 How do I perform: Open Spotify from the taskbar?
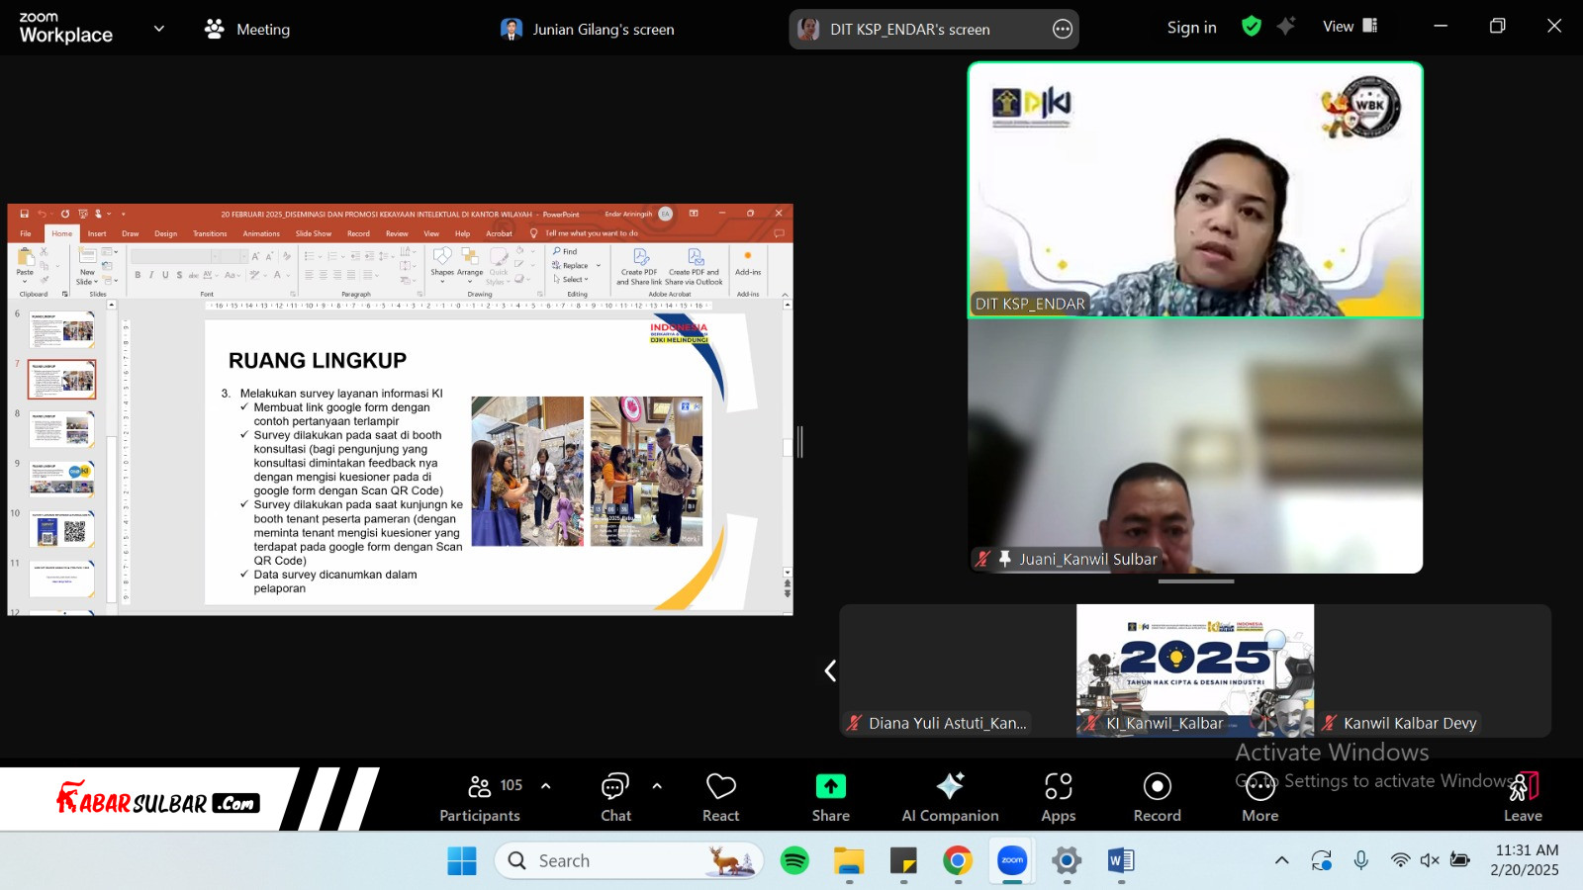coord(794,860)
